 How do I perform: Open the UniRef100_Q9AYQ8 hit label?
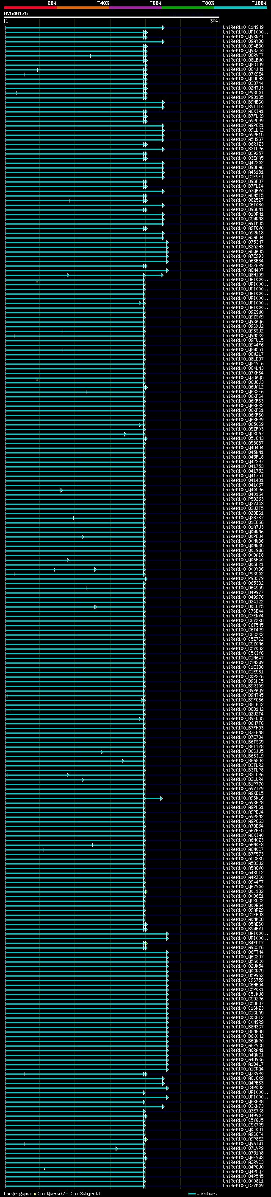coord(243,41)
